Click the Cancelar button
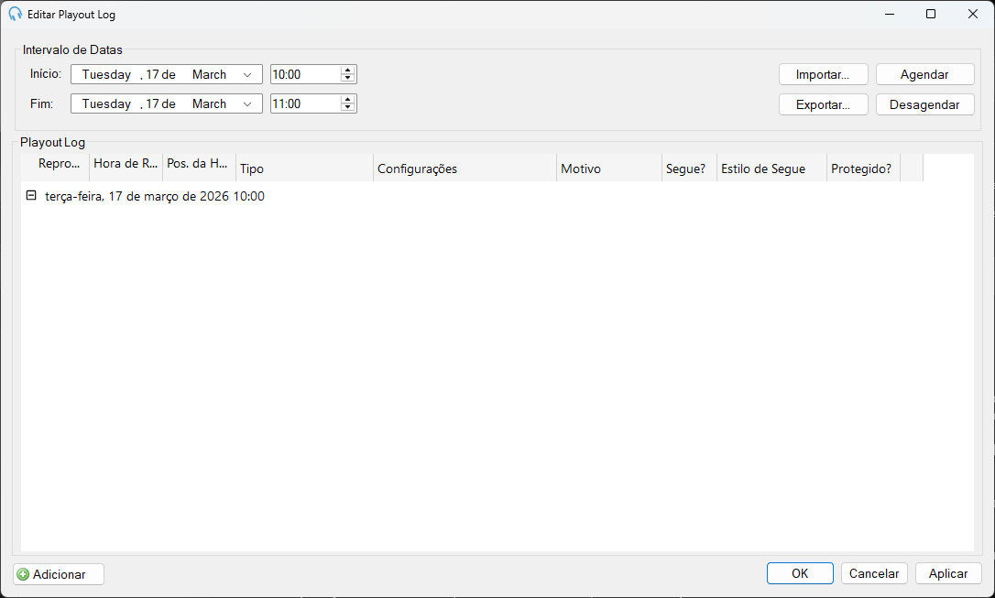This screenshot has height=598, width=995. (874, 573)
